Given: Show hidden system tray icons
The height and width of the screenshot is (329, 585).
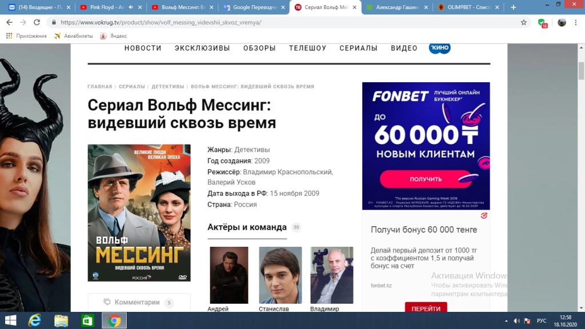Looking at the screenshot, I should tap(506, 321).
